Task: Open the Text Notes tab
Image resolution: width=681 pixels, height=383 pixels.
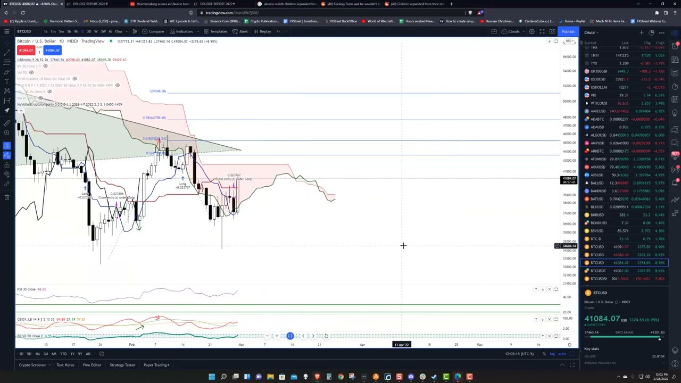Action: (65, 365)
